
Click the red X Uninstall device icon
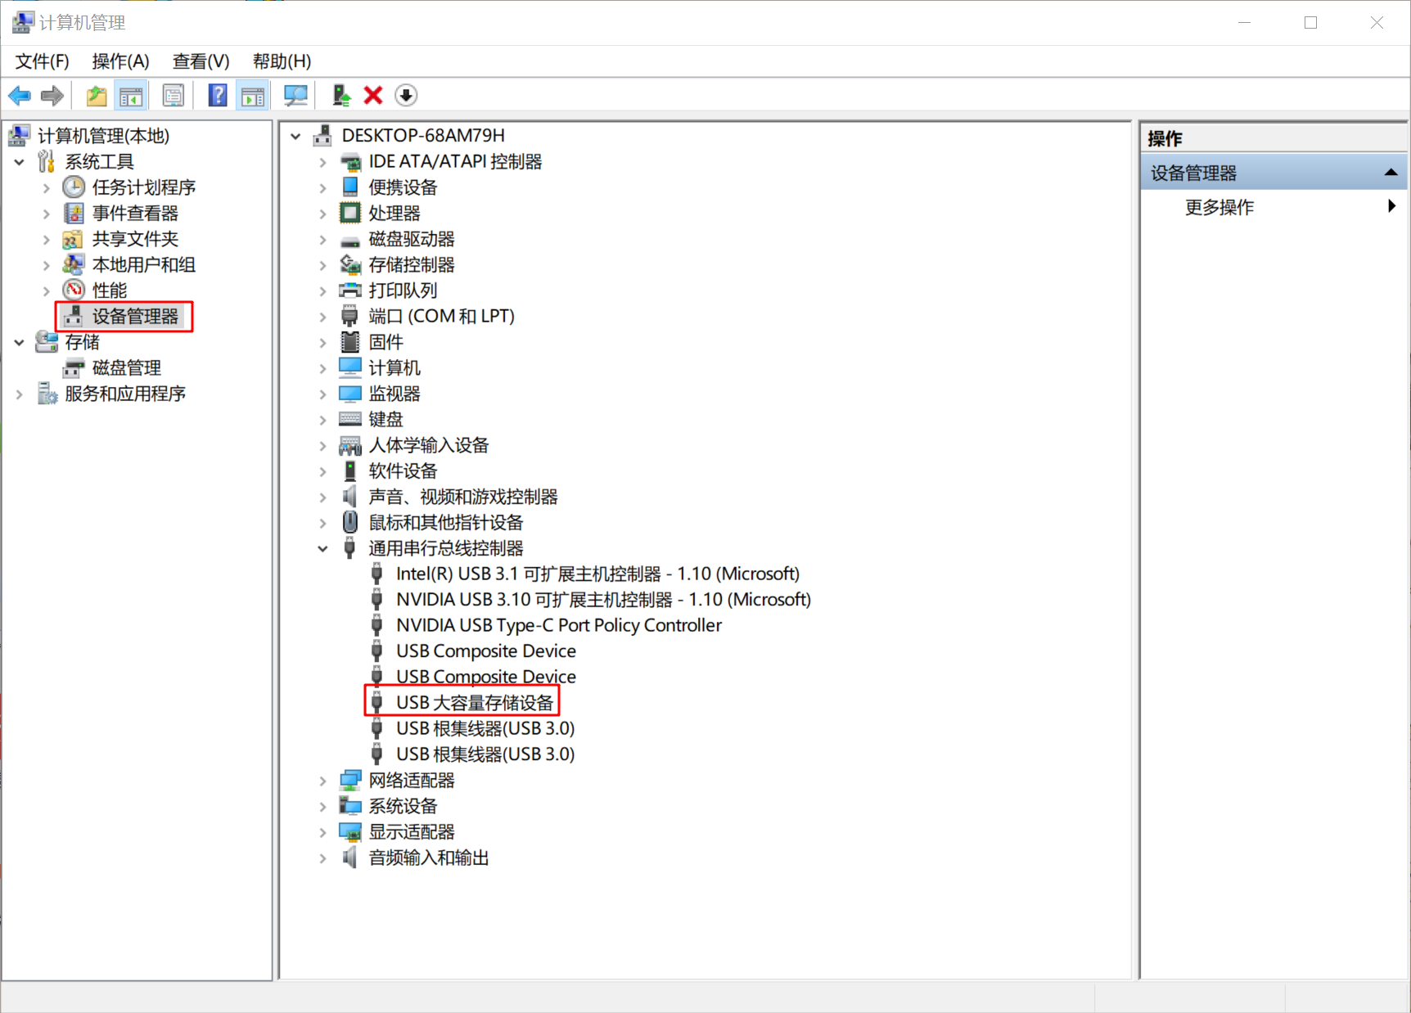click(373, 96)
